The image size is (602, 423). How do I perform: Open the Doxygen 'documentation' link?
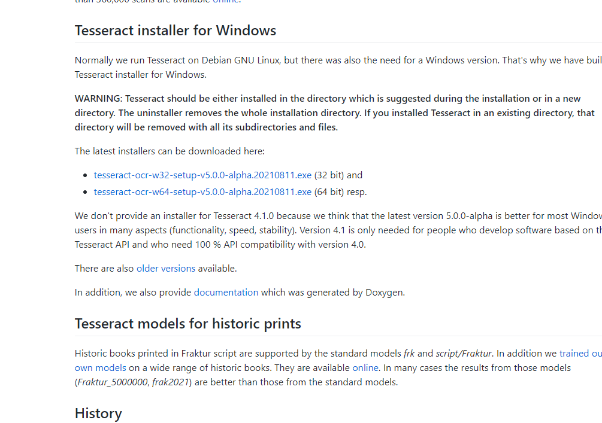(x=226, y=292)
